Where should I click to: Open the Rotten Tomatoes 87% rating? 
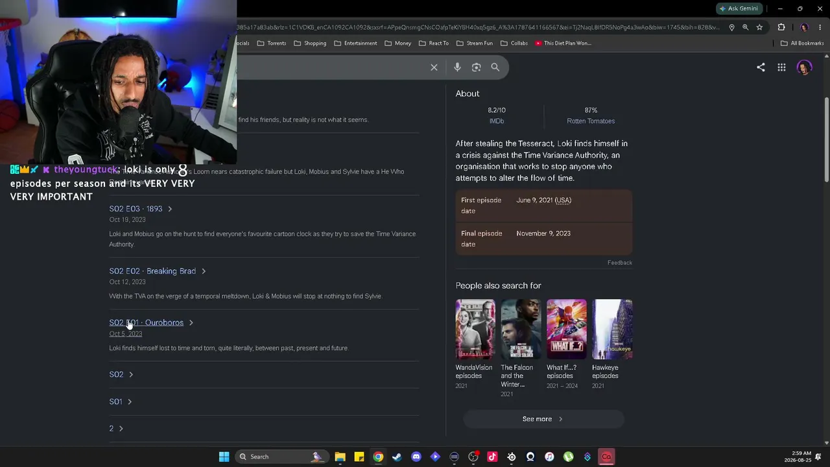591,115
